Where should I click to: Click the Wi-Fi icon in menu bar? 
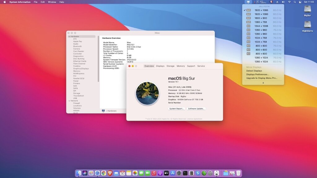click(289, 2)
